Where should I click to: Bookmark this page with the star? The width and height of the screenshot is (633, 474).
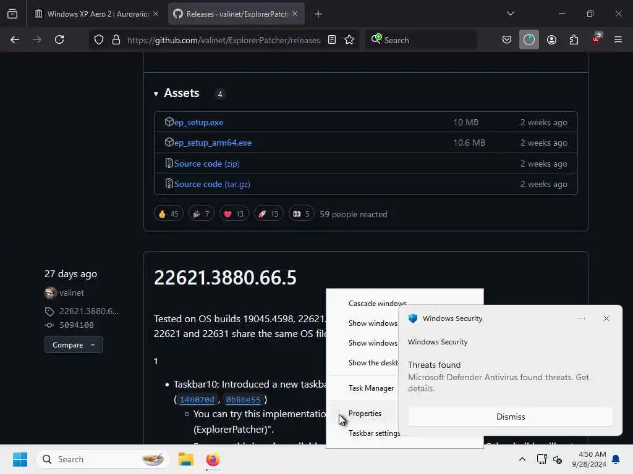pyautogui.click(x=349, y=39)
